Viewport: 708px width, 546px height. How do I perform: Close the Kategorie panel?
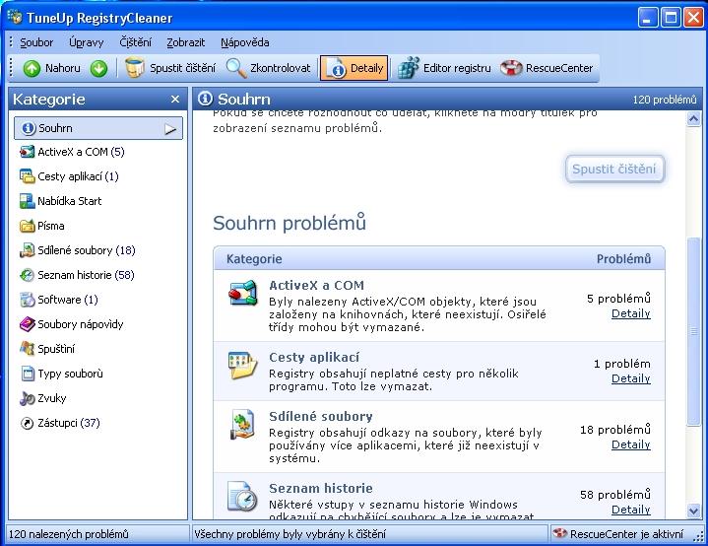click(175, 99)
